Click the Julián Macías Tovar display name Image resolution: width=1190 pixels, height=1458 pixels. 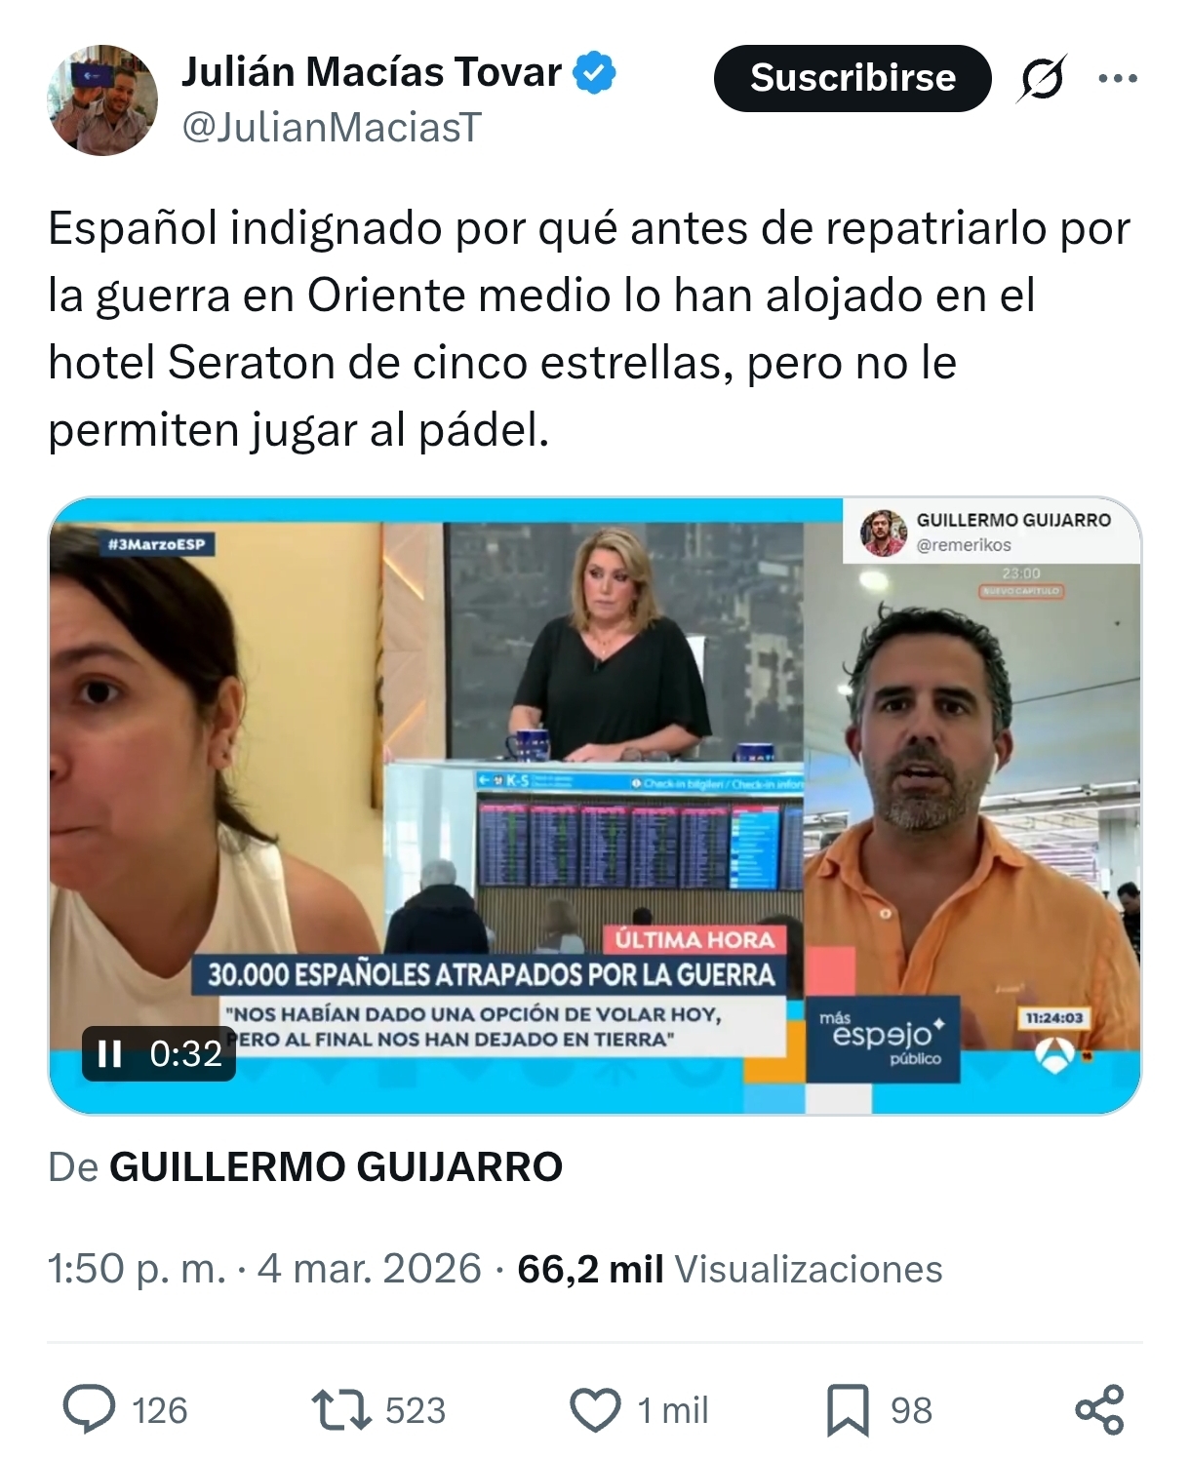[x=372, y=72]
